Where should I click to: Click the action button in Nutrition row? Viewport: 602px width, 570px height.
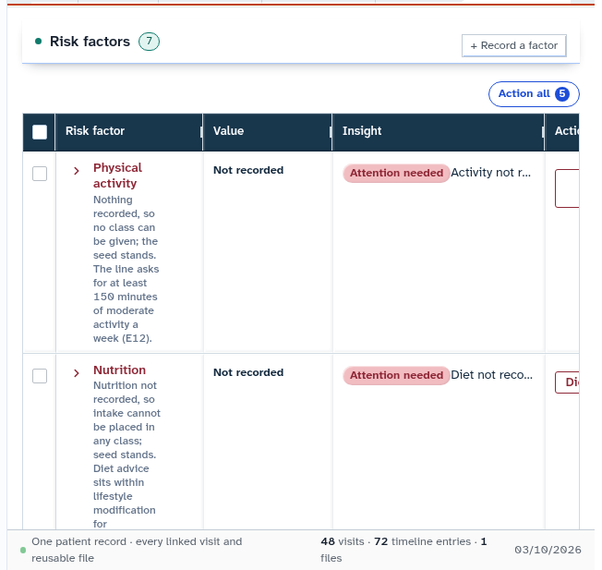[567, 382]
